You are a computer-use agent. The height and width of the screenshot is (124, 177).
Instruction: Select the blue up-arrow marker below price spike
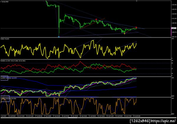point(59,37)
